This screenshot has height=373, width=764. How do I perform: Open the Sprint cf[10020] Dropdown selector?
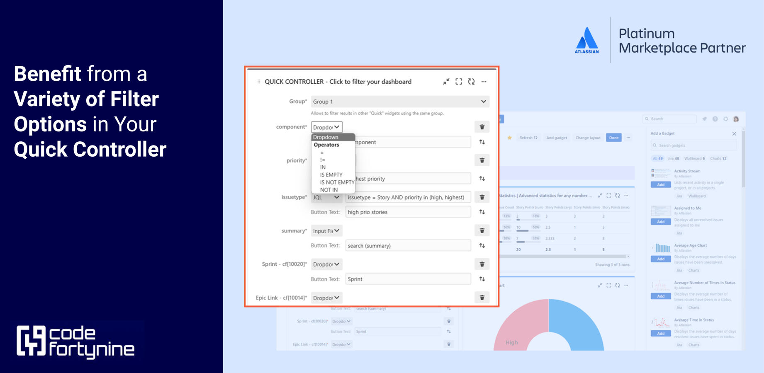pyautogui.click(x=326, y=264)
